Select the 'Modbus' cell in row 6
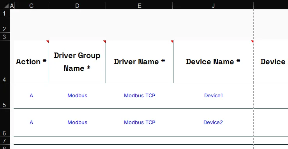The image size is (288, 149). 77,123
